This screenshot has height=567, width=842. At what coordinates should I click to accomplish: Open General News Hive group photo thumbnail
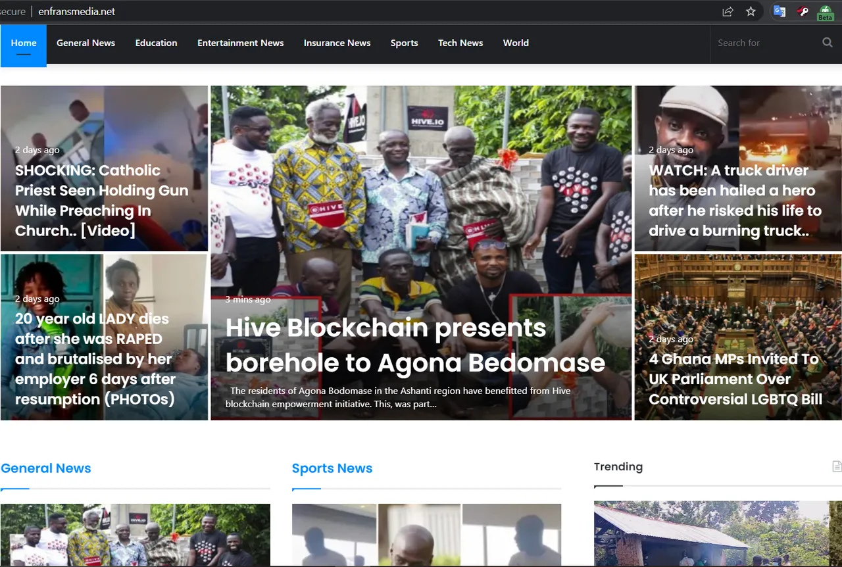136,535
